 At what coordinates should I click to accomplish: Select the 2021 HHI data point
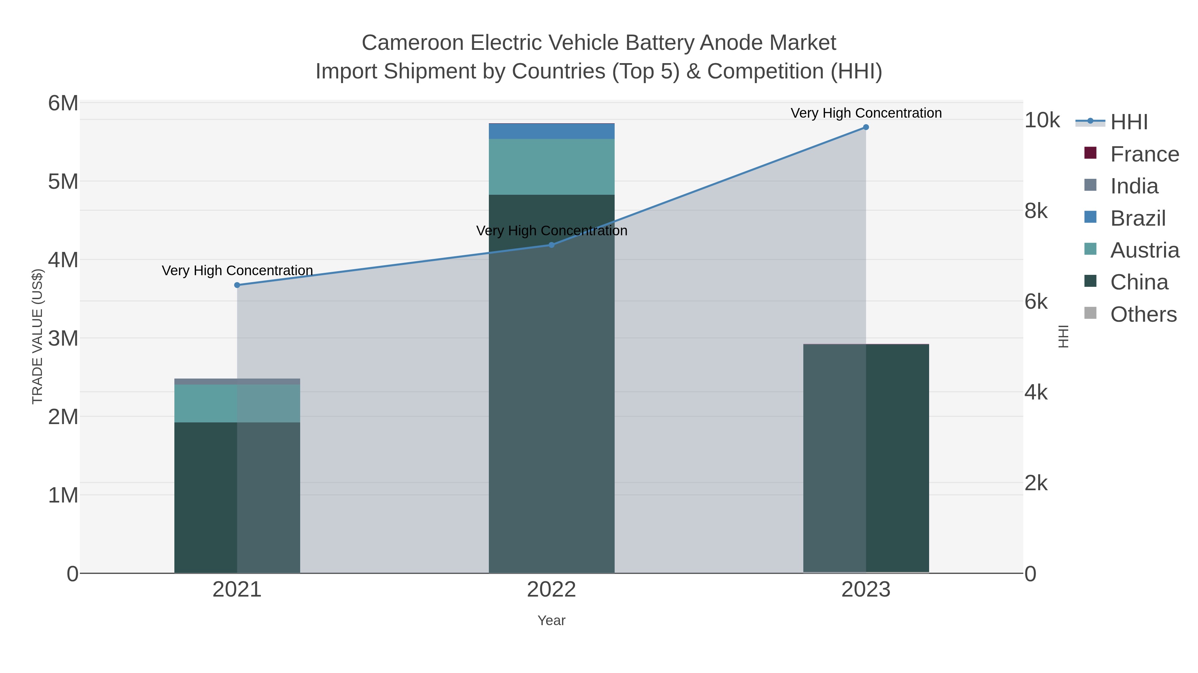(237, 285)
